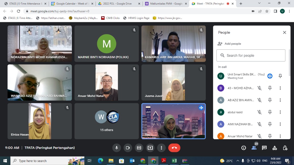The image size is (294, 165).
Task: Click the address bar URL
Action: [60, 11]
